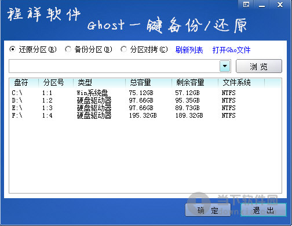This screenshot has height=226, width=292.
Task: Click free space value 89.73GB
Action: [x=187, y=108]
